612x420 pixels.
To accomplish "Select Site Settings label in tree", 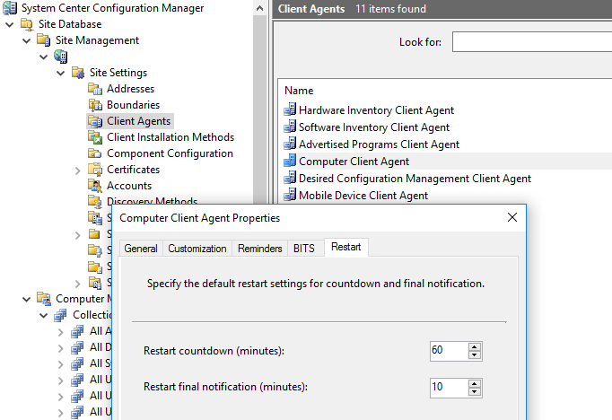I will (x=118, y=73).
